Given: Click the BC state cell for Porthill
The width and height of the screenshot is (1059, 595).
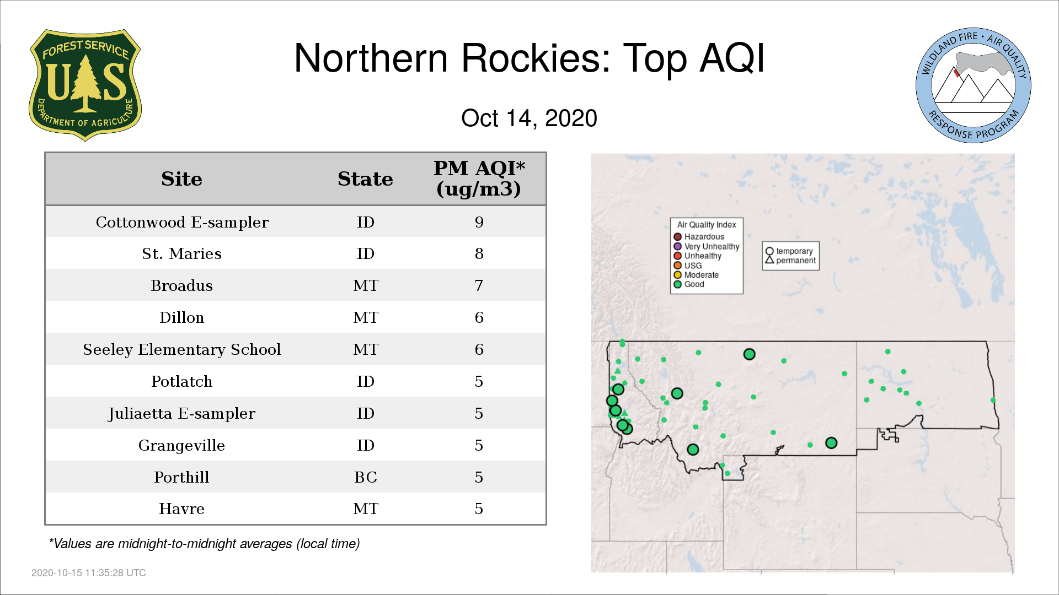Looking at the screenshot, I should (x=366, y=477).
